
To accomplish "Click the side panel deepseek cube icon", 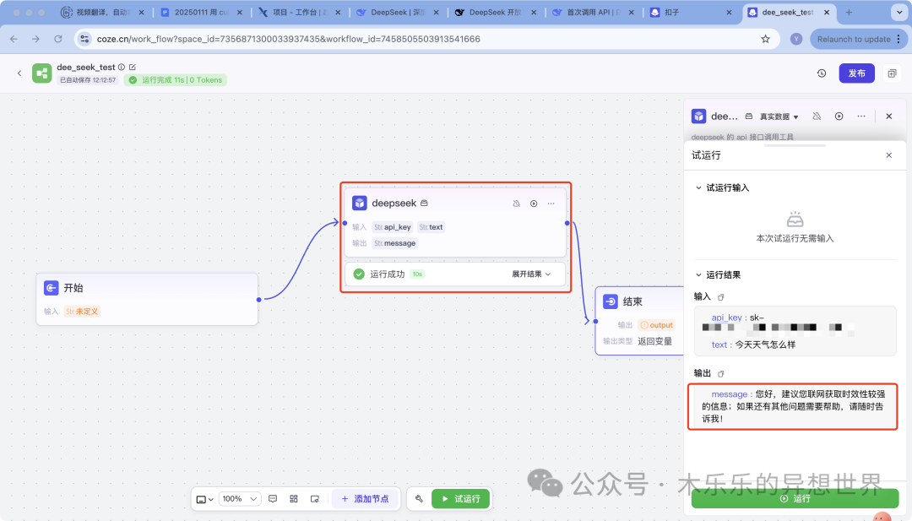I will (698, 117).
